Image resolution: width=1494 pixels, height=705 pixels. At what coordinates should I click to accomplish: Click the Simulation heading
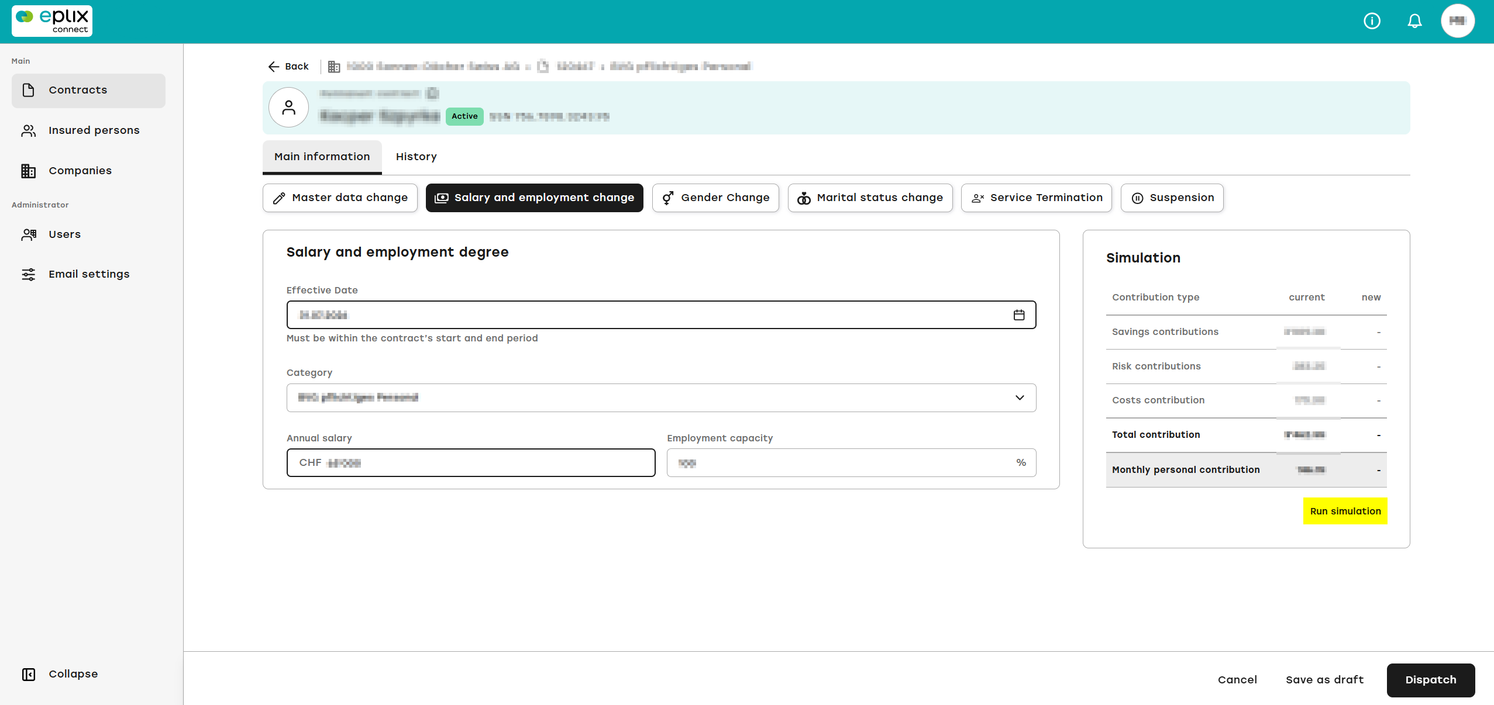(1143, 258)
